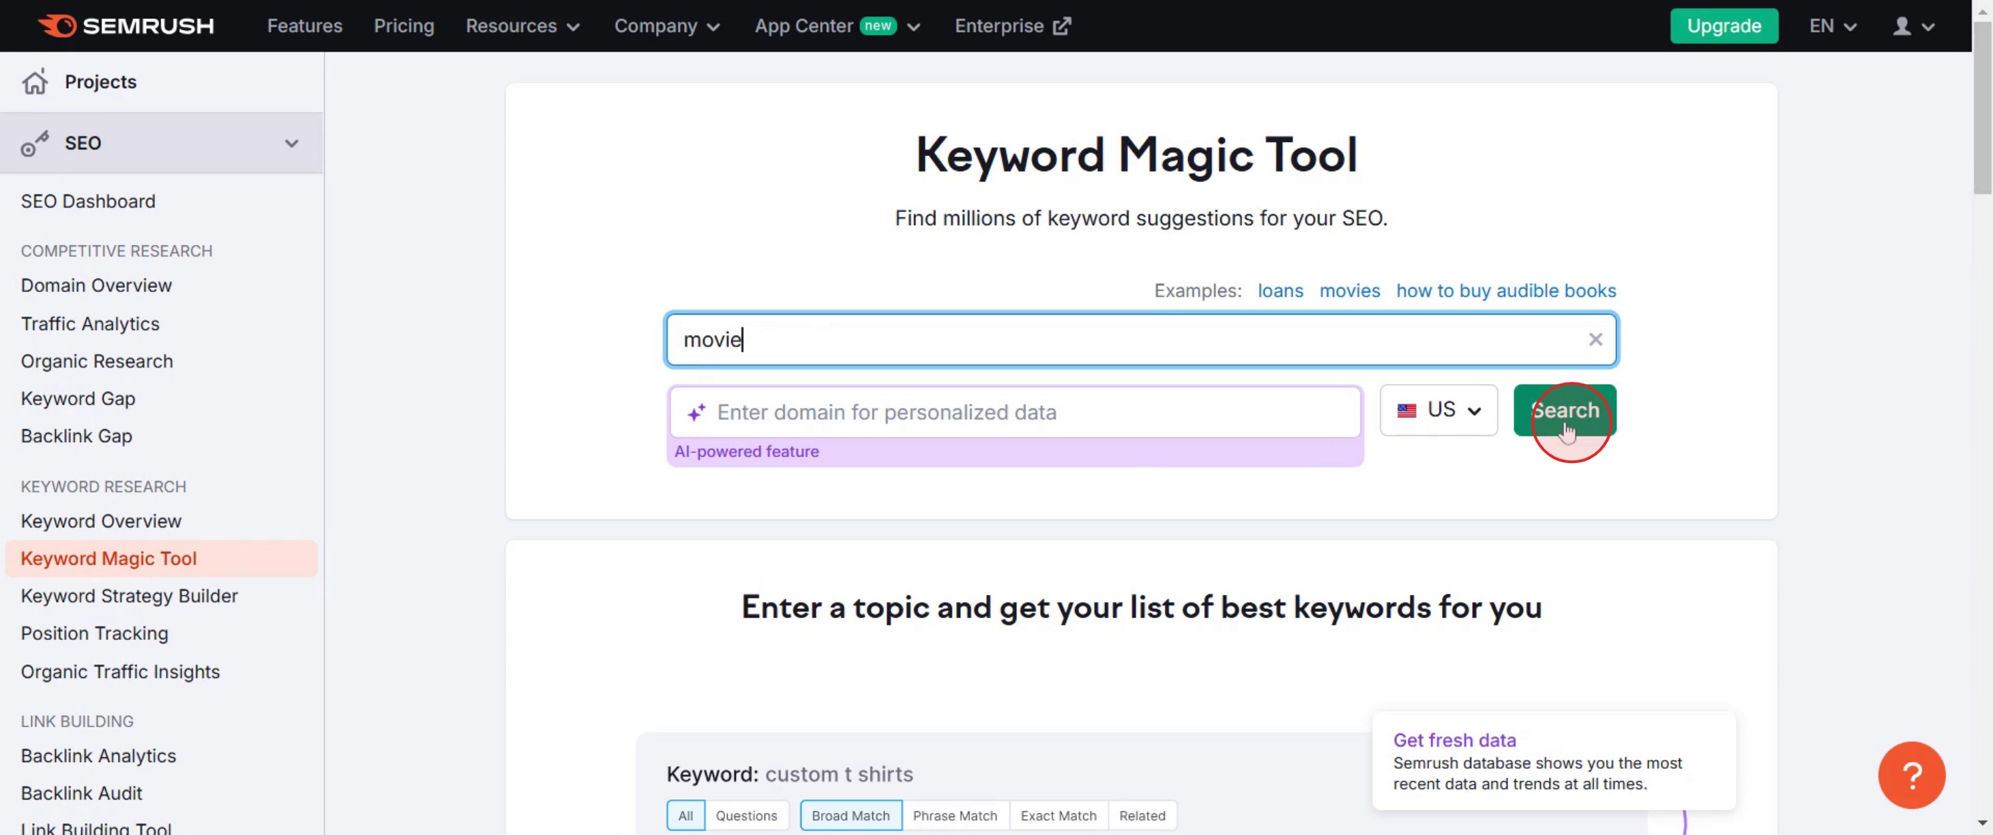Open Keyword Strategy Builder
1993x835 pixels.
129,596
